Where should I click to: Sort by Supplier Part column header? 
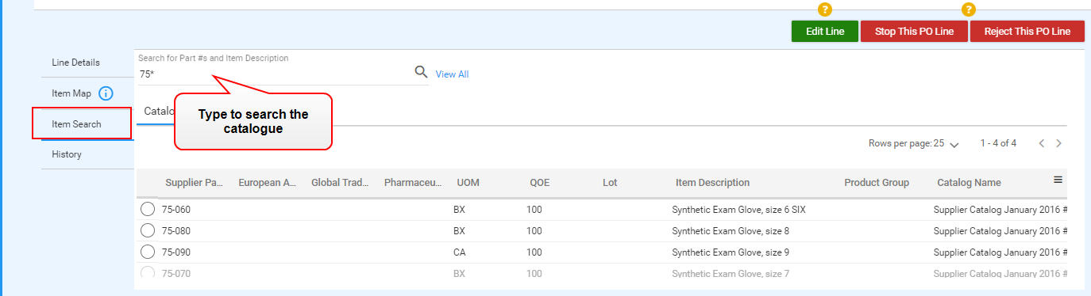195,183
